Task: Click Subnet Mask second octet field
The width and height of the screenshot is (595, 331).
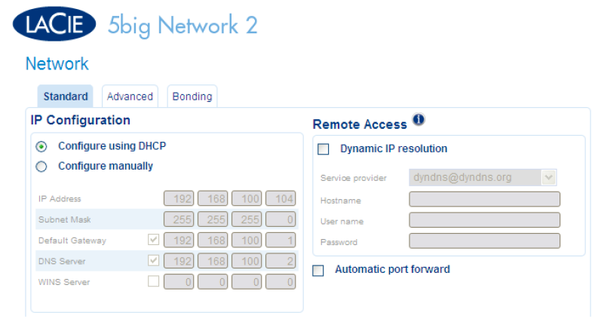Action: tap(213, 219)
